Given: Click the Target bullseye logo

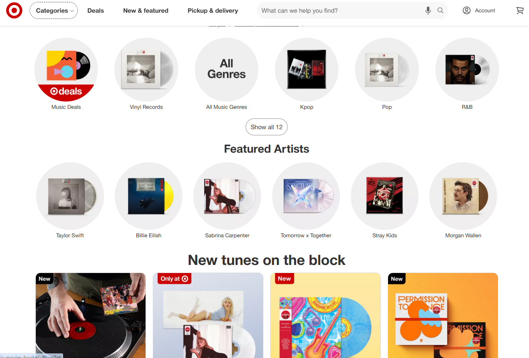Looking at the screenshot, I should pyautogui.click(x=14, y=10).
